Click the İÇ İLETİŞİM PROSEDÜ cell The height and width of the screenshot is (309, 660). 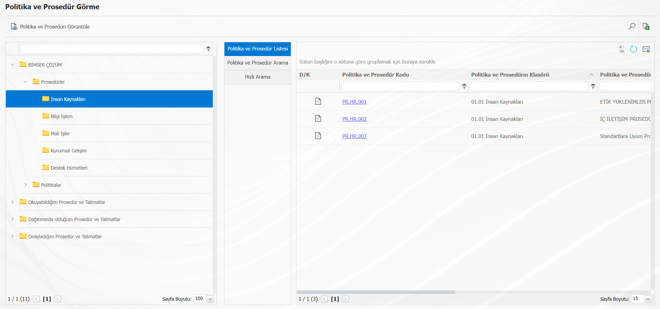[625, 119]
